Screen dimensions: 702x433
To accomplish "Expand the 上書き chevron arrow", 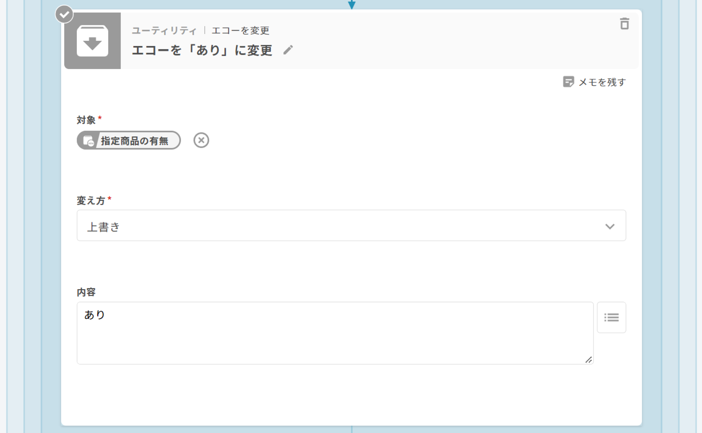I will point(610,226).
